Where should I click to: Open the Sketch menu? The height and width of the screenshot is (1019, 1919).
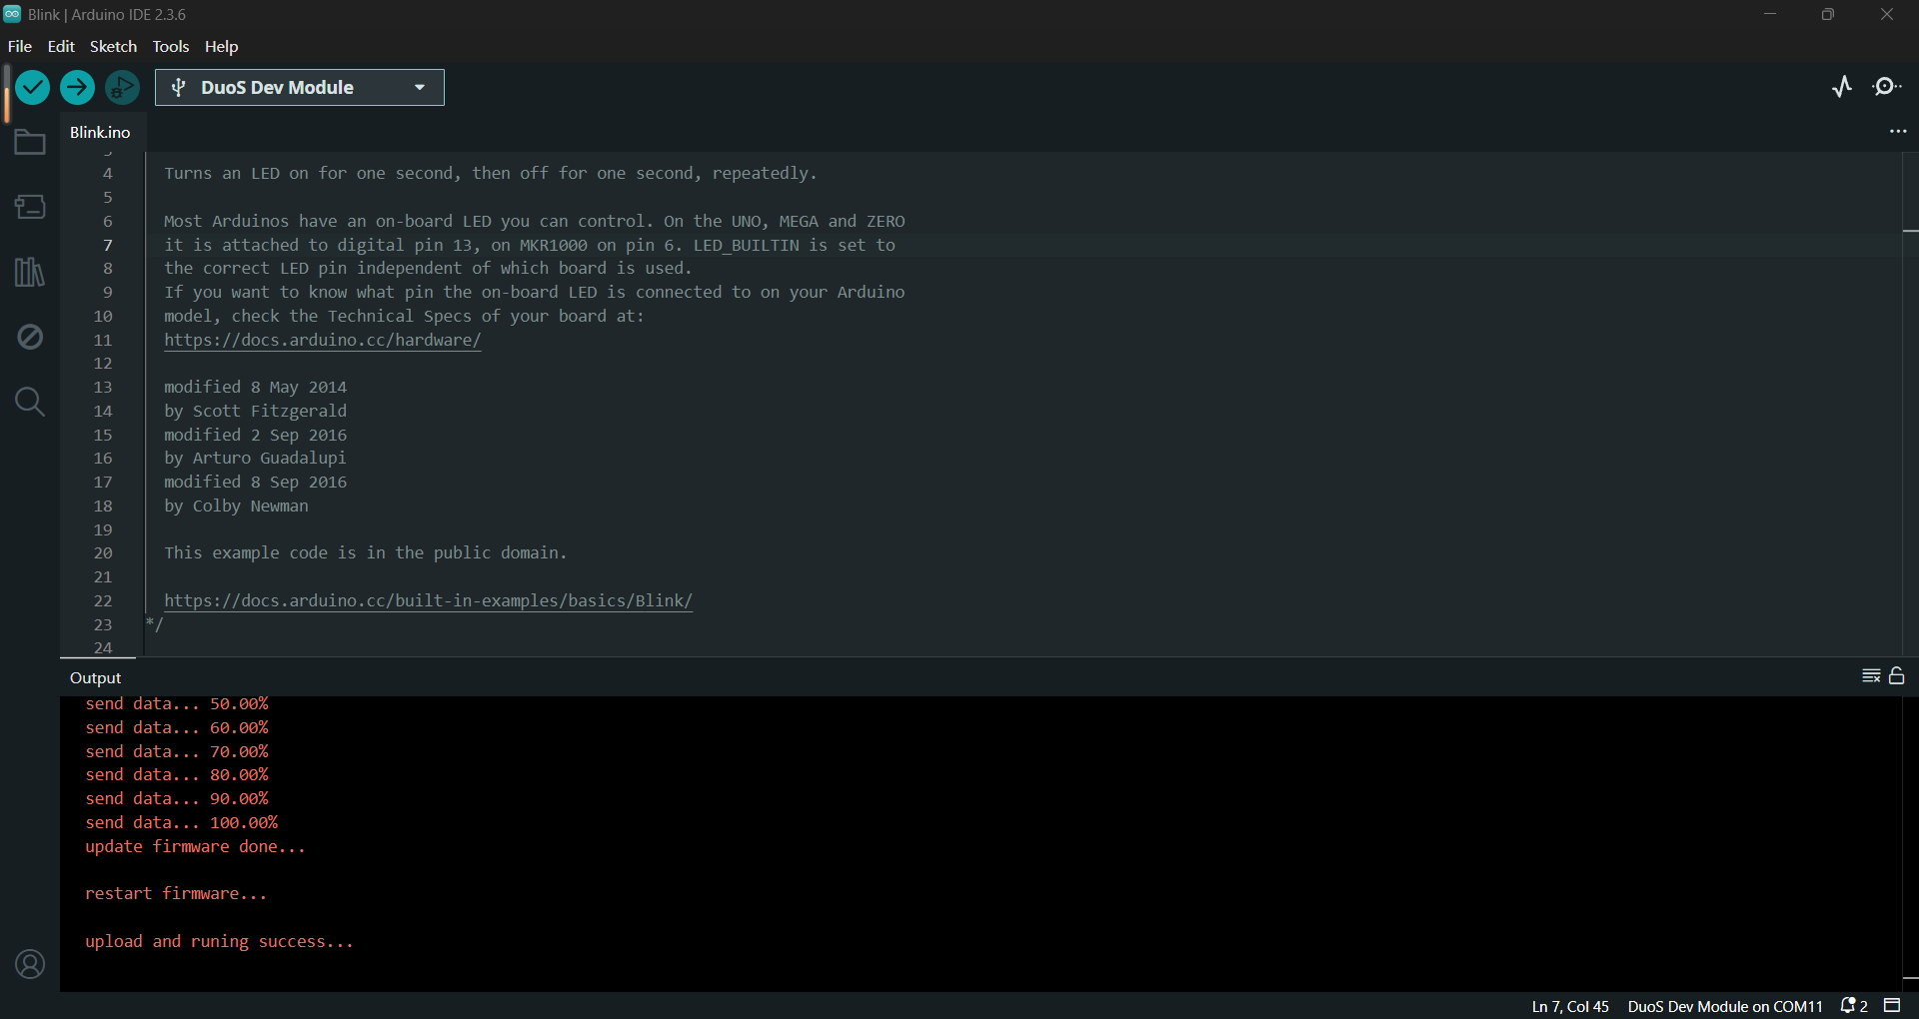(x=113, y=47)
